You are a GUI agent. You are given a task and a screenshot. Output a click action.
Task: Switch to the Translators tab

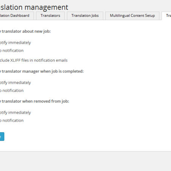(x=50, y=16)
